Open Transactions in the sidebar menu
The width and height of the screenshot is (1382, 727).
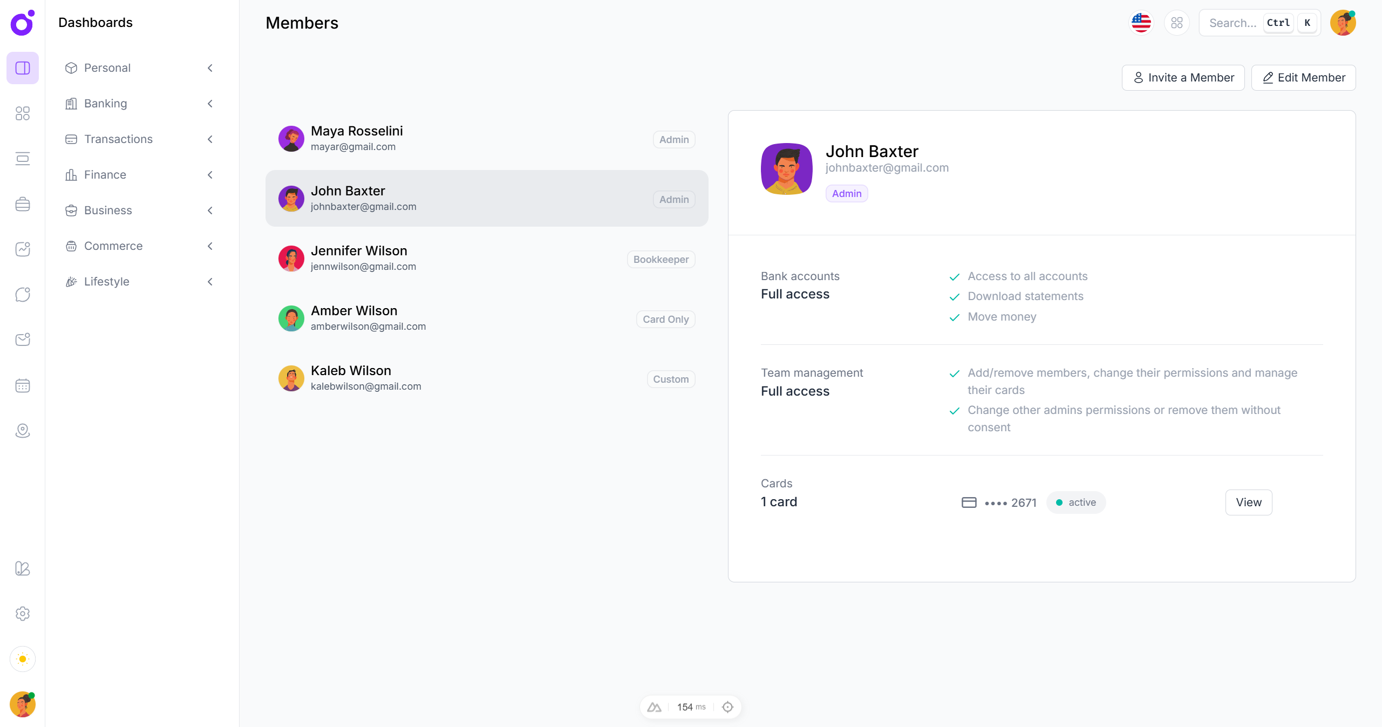(x=119, y=139)
